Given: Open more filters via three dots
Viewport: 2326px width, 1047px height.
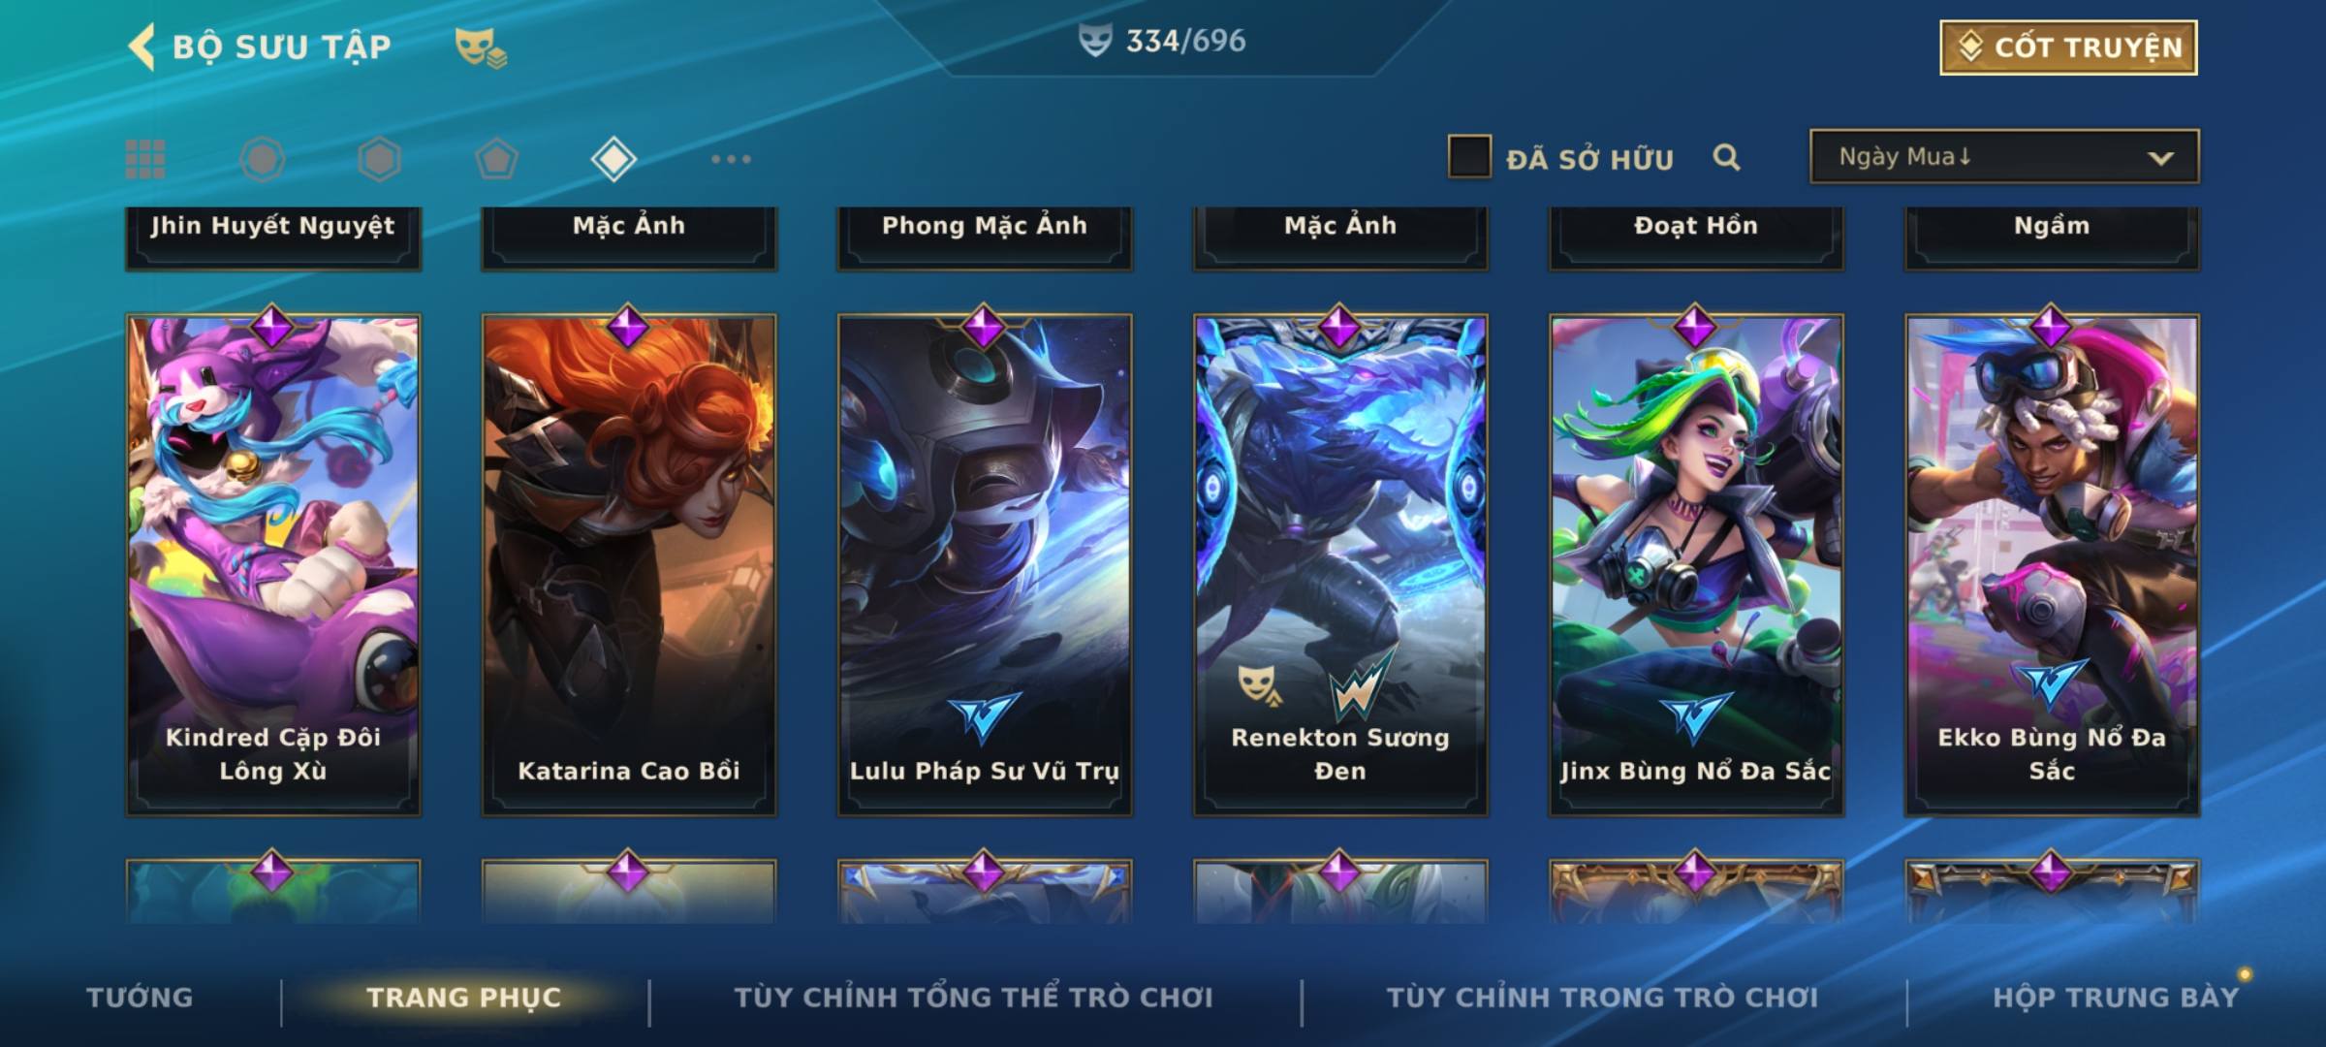Looking at the screenshot, I should [x=731, y=159].
